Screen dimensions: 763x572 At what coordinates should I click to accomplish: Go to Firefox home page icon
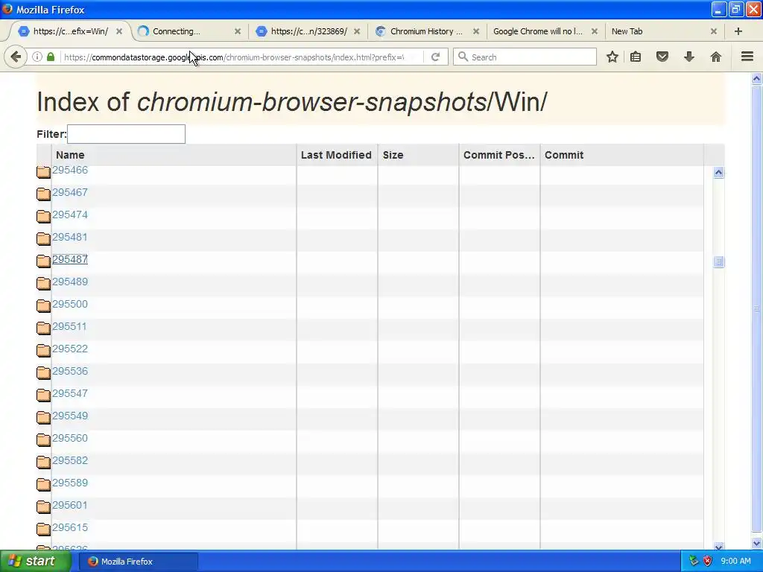click(716, 57)
